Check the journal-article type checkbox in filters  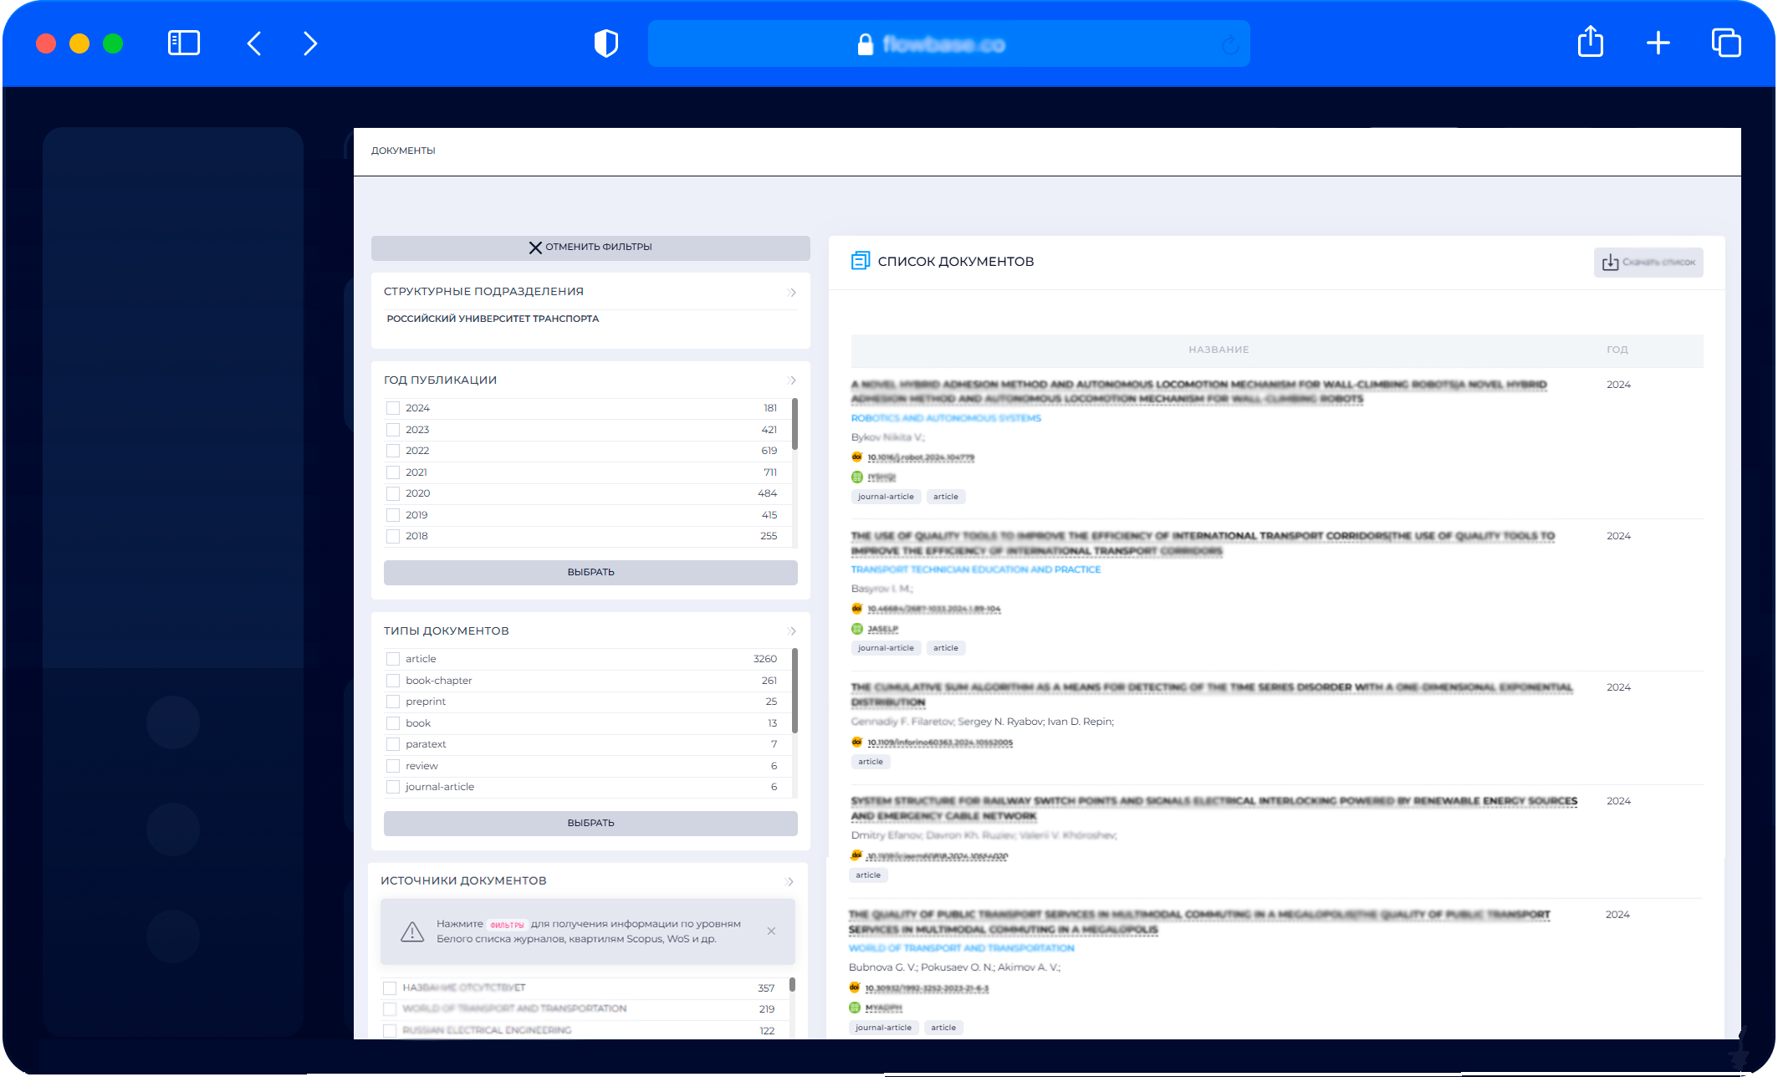[x=392, y=787]
